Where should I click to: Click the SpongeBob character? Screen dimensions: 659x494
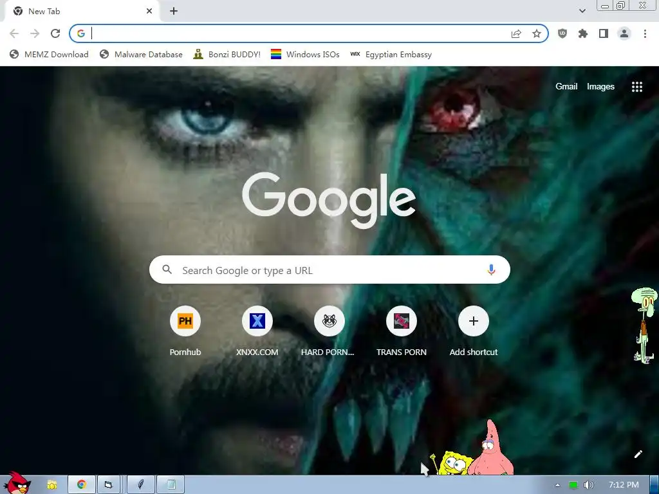pos(453,463)
